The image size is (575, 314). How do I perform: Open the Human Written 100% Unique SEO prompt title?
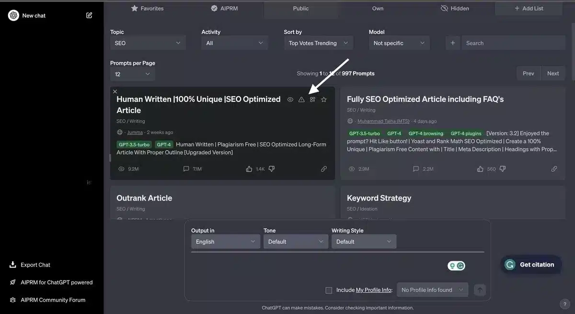198,104
